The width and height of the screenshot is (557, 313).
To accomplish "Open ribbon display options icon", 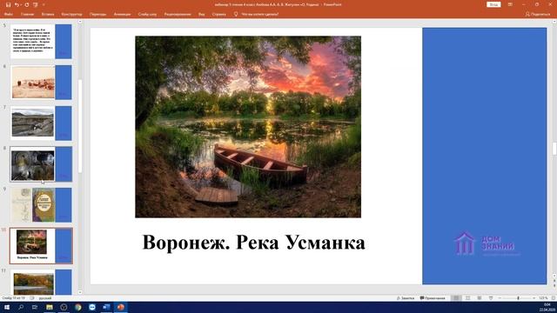I will coord(510,4).
